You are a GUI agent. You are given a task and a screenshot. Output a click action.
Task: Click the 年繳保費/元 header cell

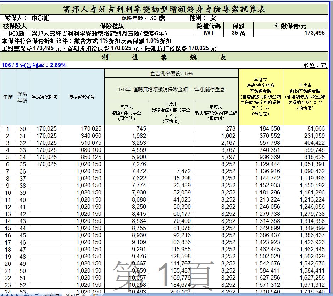(x=290, y=26)
